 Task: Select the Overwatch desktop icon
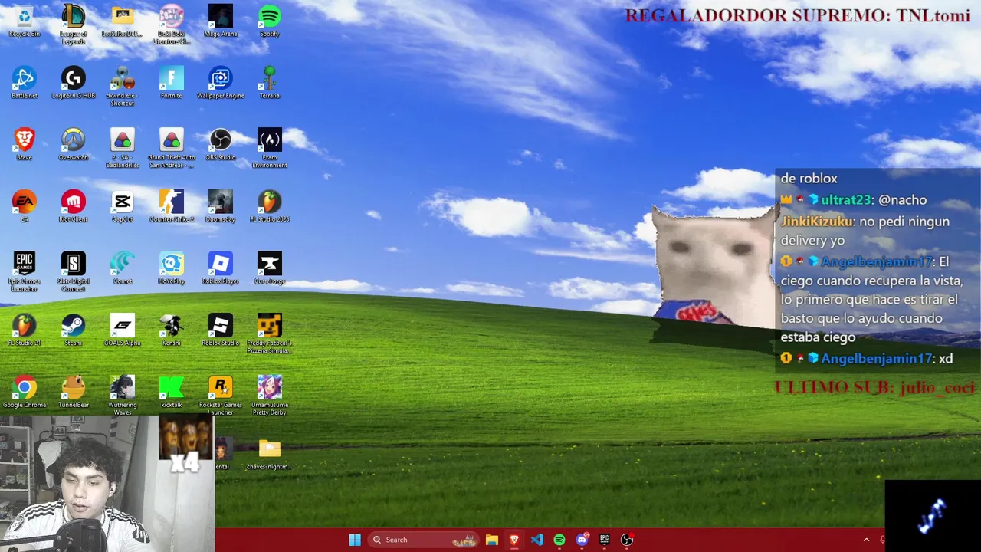74,144
